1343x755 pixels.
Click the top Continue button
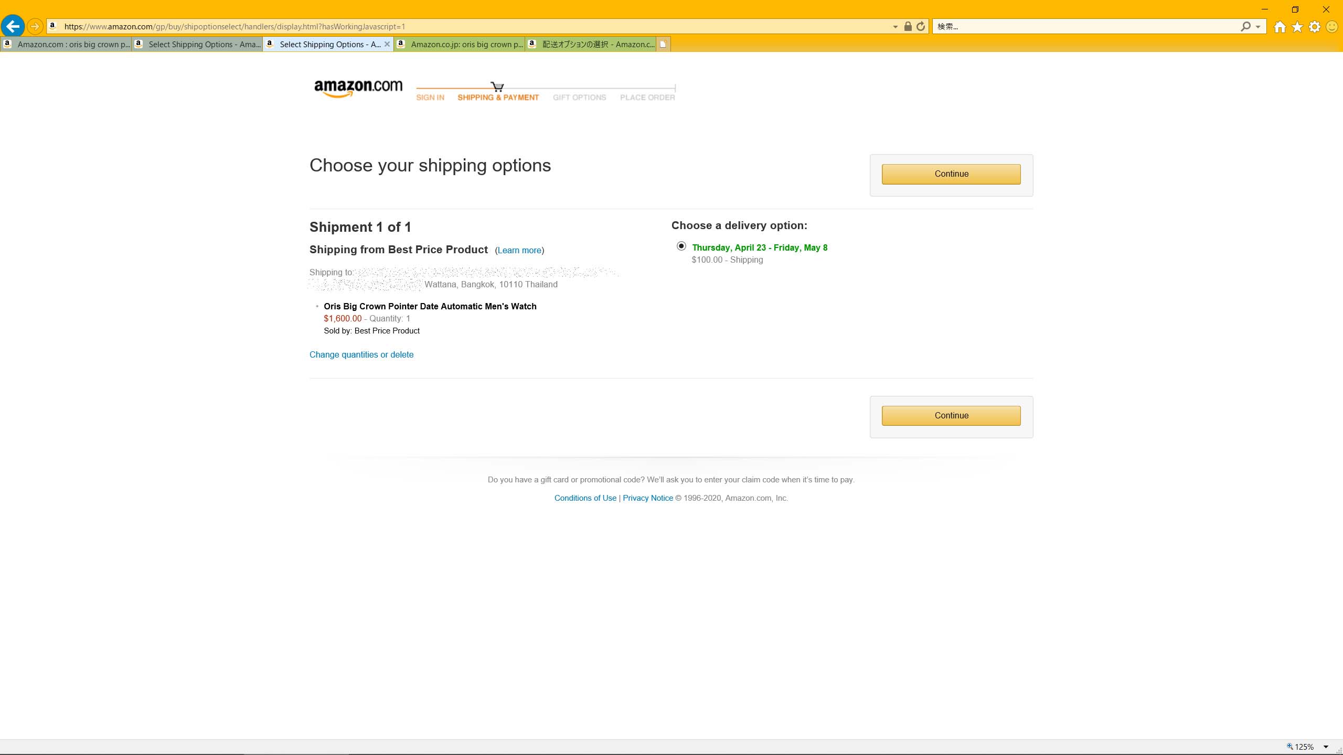pyautogui.click(x=951, y=174)
